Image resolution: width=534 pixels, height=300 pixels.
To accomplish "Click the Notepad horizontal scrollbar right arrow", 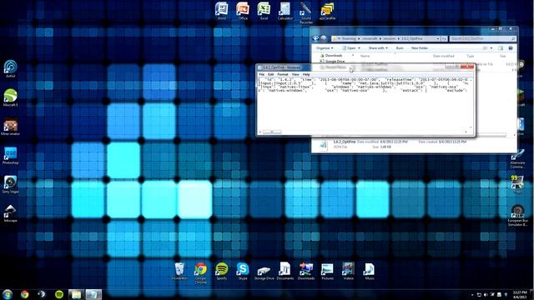I will 466,132.
